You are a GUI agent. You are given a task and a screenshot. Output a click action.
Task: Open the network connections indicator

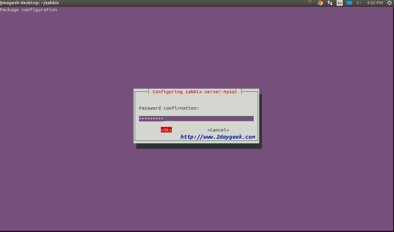pos(330,3)
